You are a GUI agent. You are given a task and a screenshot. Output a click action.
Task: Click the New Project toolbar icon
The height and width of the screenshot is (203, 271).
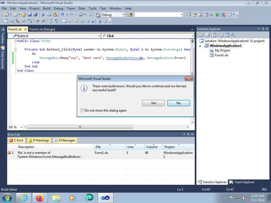pyautogui.click(x=6, y=15)
